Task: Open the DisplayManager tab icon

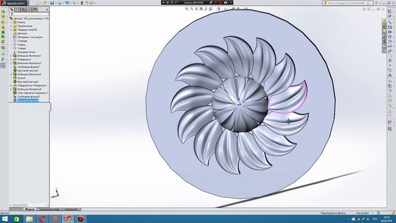Action: click(x=35, y=10)
